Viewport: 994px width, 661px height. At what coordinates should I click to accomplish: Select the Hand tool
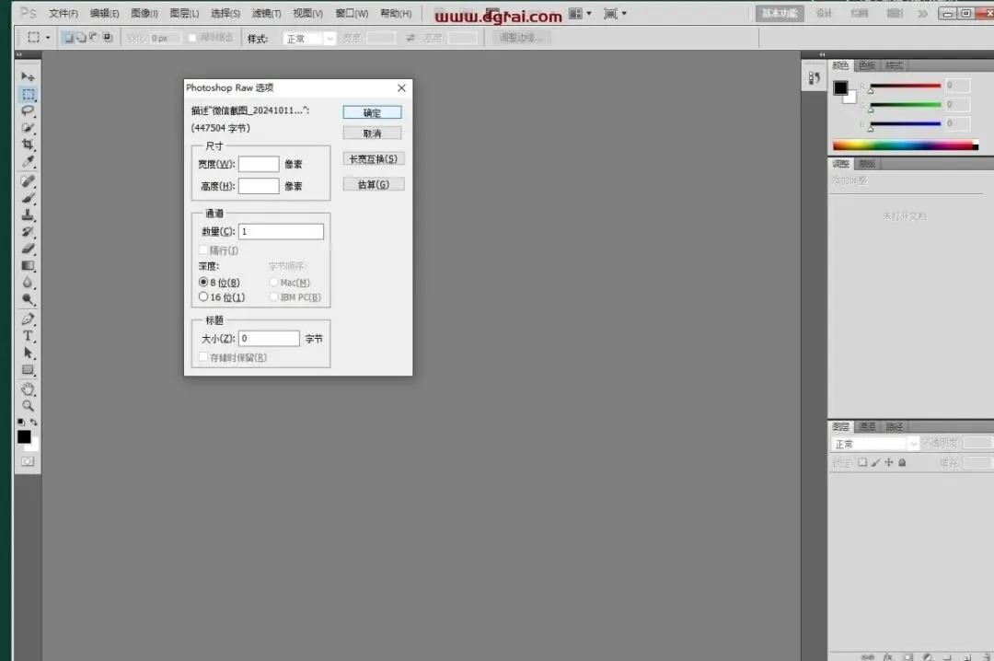tap(28, 388)
